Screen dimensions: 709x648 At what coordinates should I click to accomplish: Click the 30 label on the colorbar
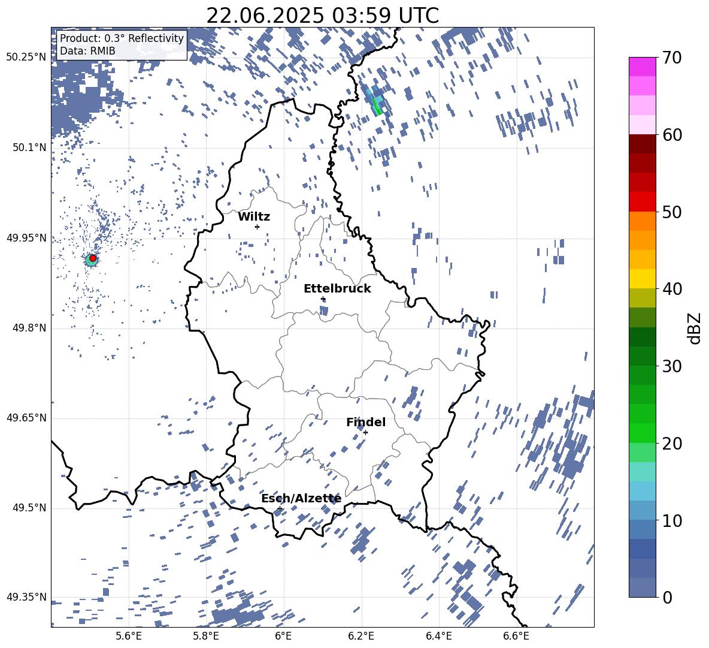[672, 366]
